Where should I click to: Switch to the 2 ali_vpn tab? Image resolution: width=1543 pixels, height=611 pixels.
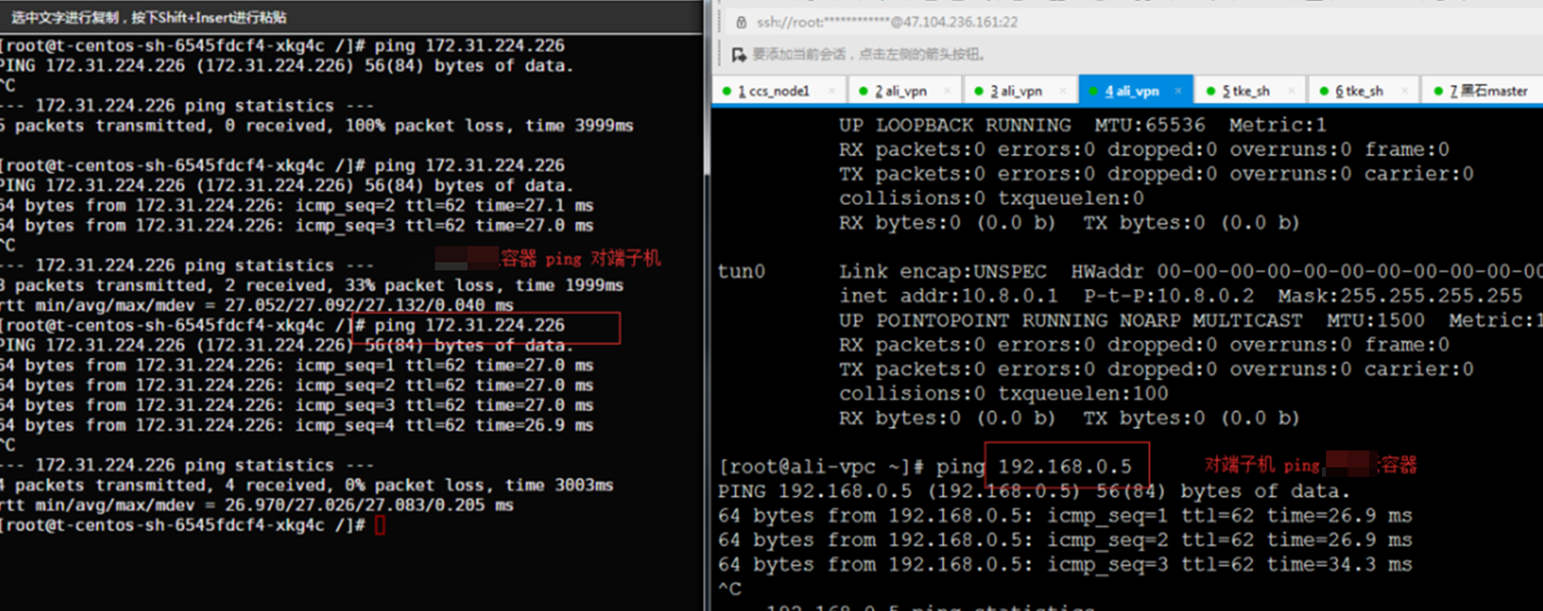(x=900, y=91)
